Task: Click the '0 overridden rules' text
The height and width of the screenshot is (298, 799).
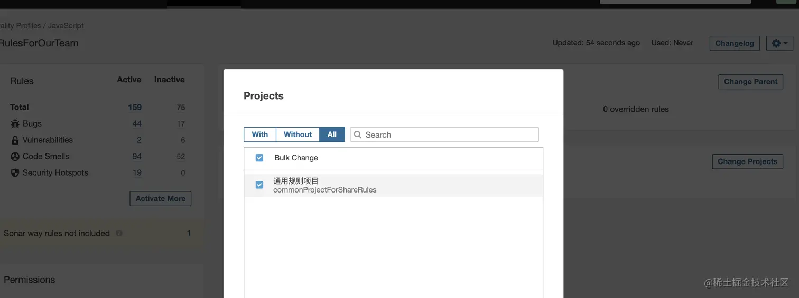Action: tap(636, 109)
